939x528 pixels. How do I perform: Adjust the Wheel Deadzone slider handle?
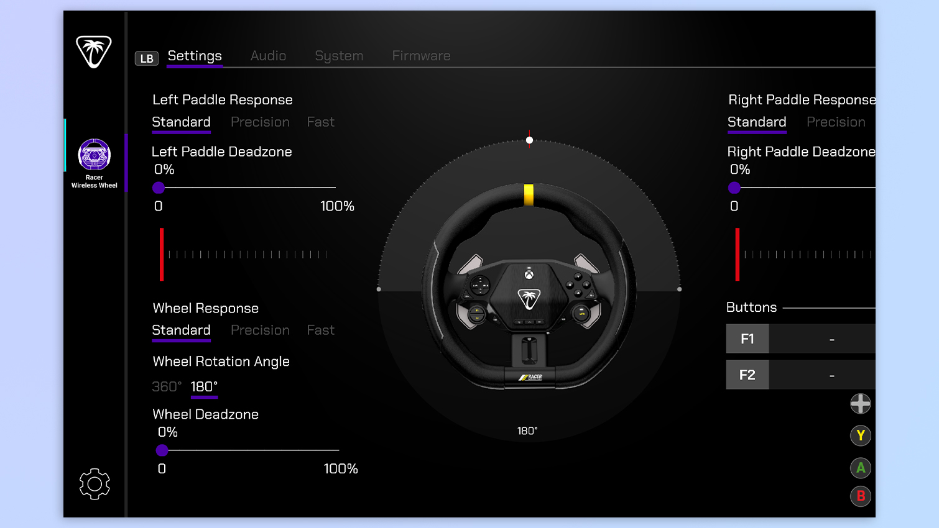tap(163, 450)
